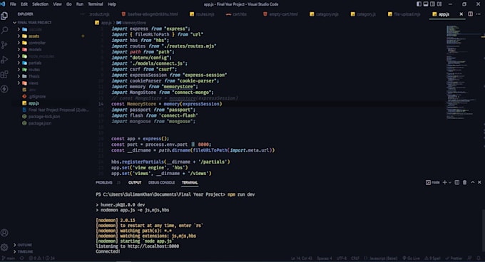Switch to the OUTPUT panel tab
This screenshot has width=485, height=262.
pos(135,183)
